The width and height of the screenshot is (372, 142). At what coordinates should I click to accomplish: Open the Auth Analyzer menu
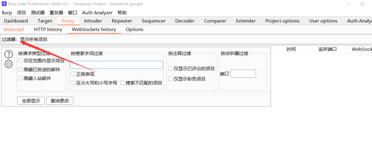click(x=97, y=13)
